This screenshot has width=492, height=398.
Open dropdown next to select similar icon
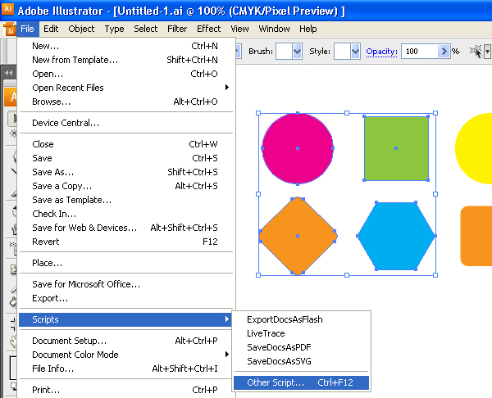pyautogui.click(x=487, y=52)
